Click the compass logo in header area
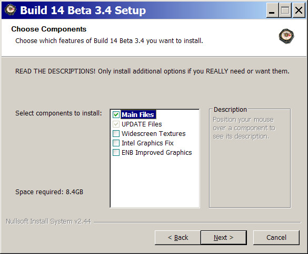Viewport: 308px width, 254px height. pyautogui.click(x=286, y=36)
